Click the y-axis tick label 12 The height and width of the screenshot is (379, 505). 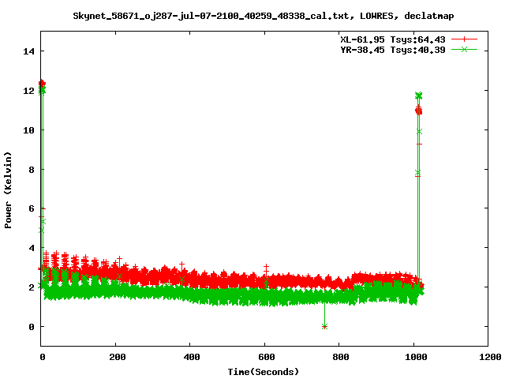pyautogui.click(x=28, y=91)
